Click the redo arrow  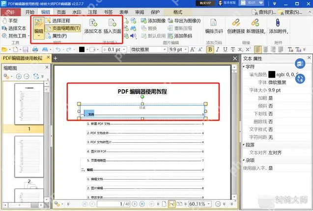point(69,50)
